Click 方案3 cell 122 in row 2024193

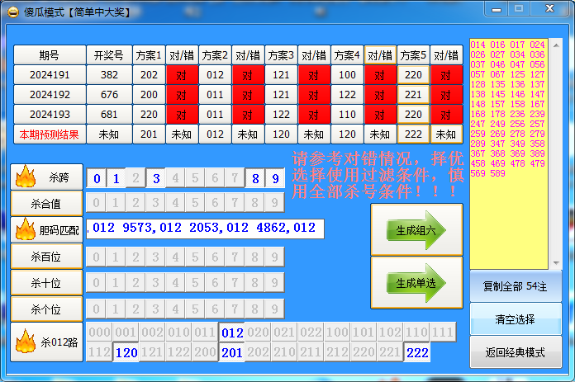click(281, 115)
